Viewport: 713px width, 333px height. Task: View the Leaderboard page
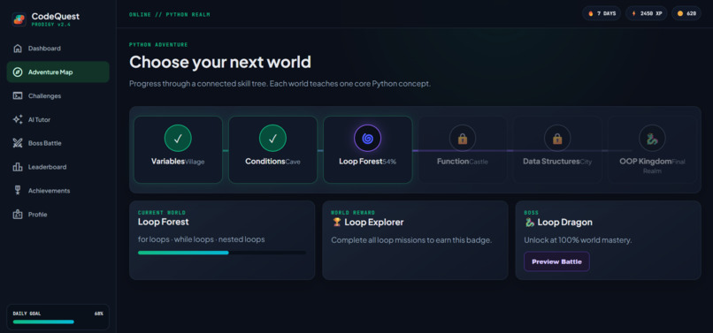pyautogui.click(x=57, y=167)
